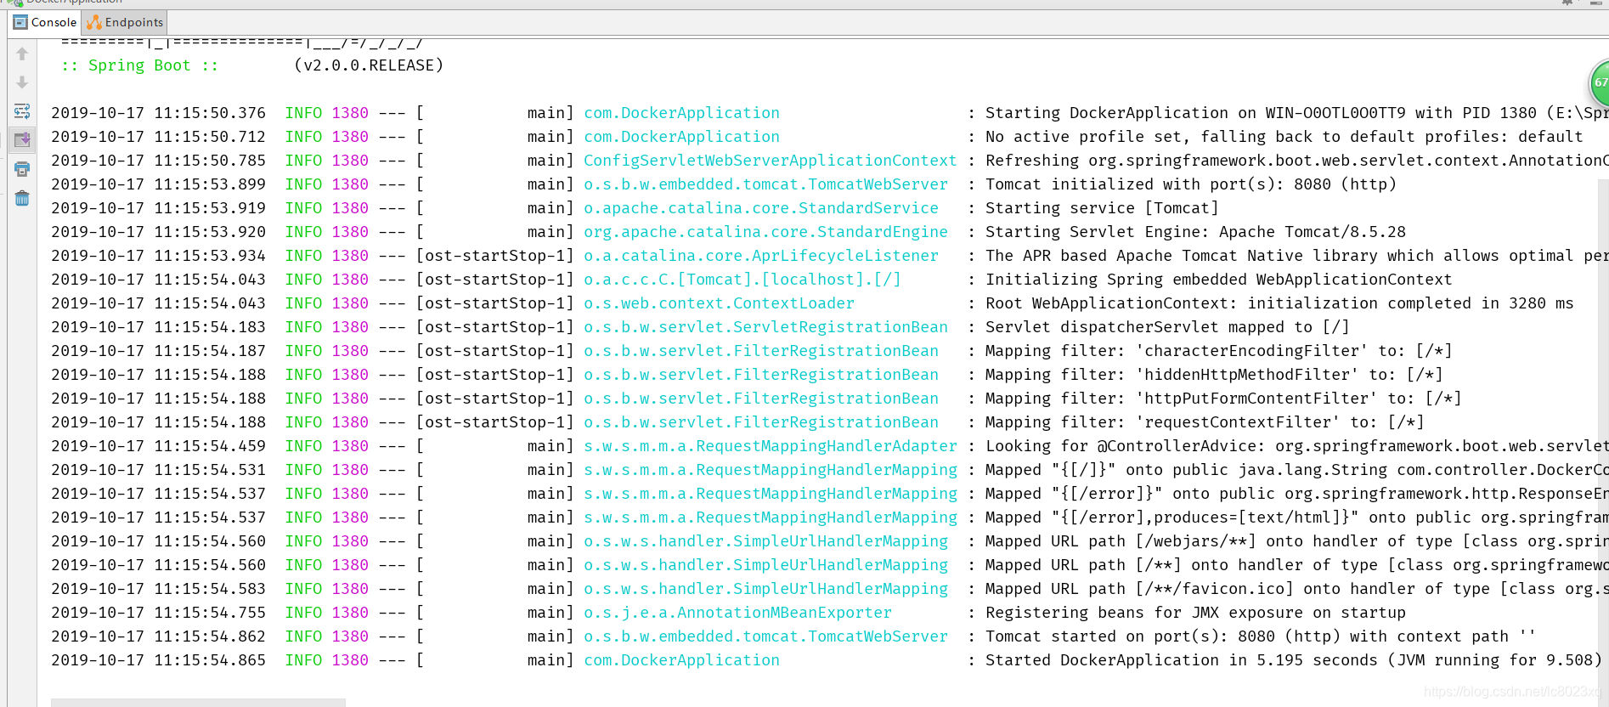
Task: Open o.s.b.w.servlet.ServletRegistrationBean link
Action: click(765, 327)
